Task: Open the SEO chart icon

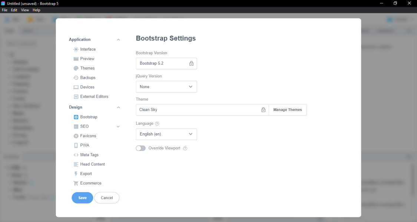Action: 76,127
